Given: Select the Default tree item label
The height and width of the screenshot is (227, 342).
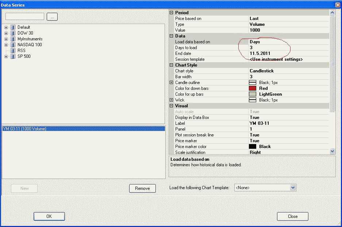Looking at the screenshot, I should (24, 27).
